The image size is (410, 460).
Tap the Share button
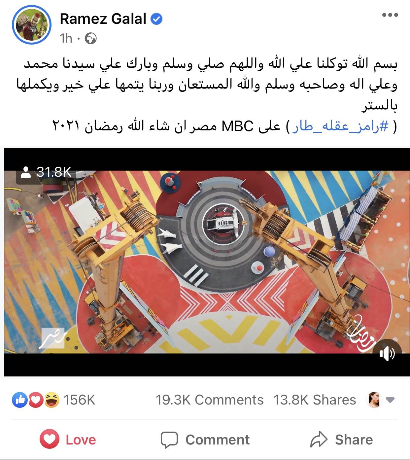click(342, 440)
